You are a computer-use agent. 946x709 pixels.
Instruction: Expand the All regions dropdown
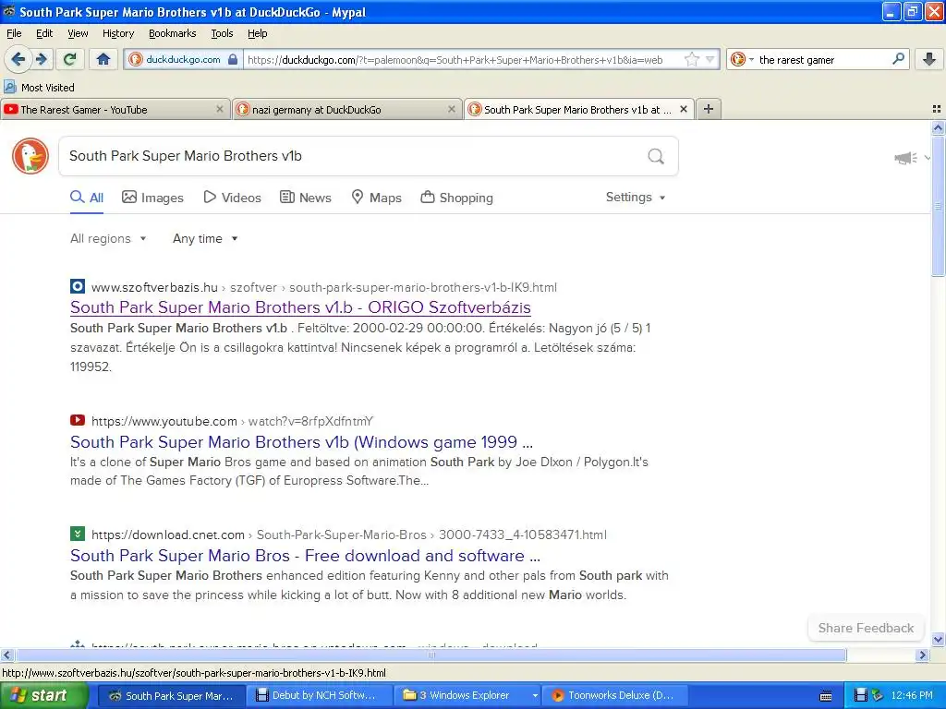point(109,239)
